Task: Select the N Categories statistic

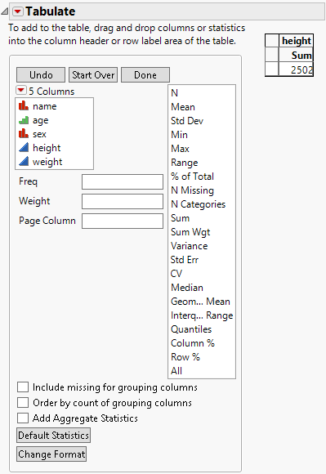Action: tap(198, 204)
